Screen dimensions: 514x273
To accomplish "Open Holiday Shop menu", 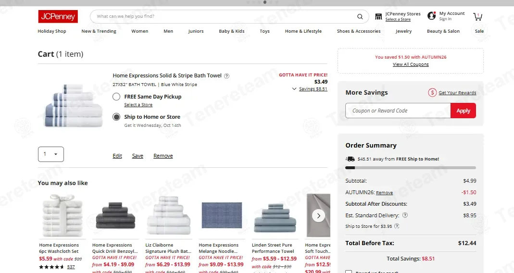I will tap(52, 31).
